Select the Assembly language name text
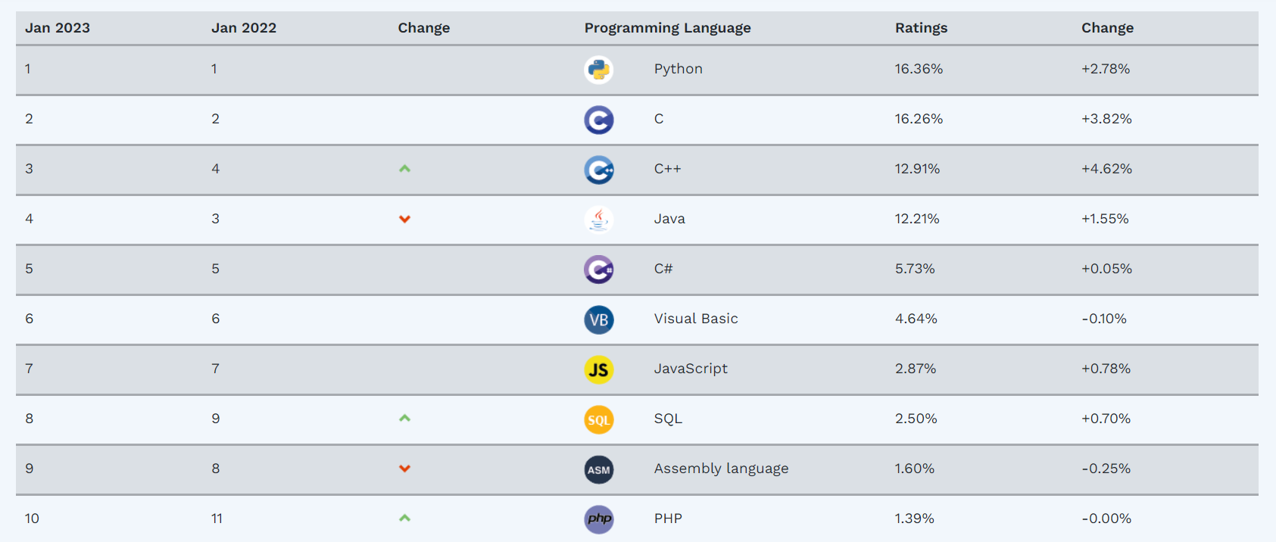The width and height of the screenshot is (1276, 542). click(x=721, y=469)
